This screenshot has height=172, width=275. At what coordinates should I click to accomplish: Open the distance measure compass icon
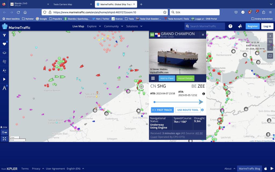(x=4, y=88)
